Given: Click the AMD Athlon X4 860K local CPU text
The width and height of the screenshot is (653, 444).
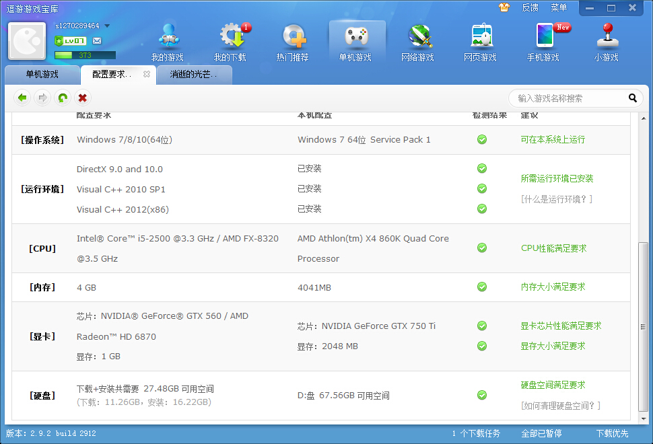Looking at the screenshot, I should pyautogui.click(x=373, y=248).
